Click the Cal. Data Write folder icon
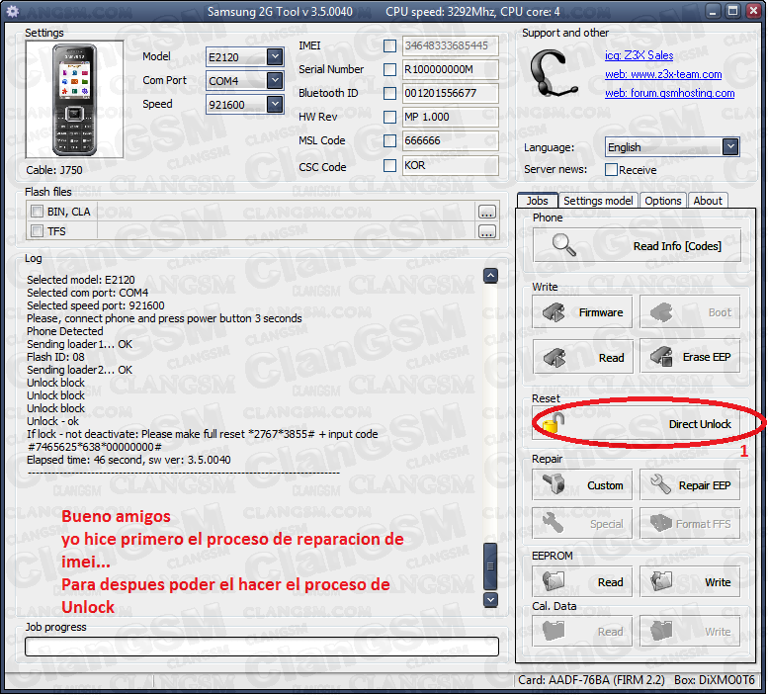 click(x=661, y=631)
